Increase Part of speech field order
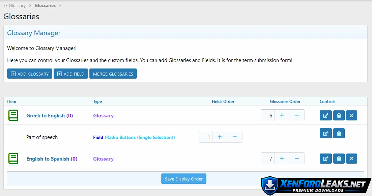The height and width of the screenshot is (196, 372). pos(220,137)
